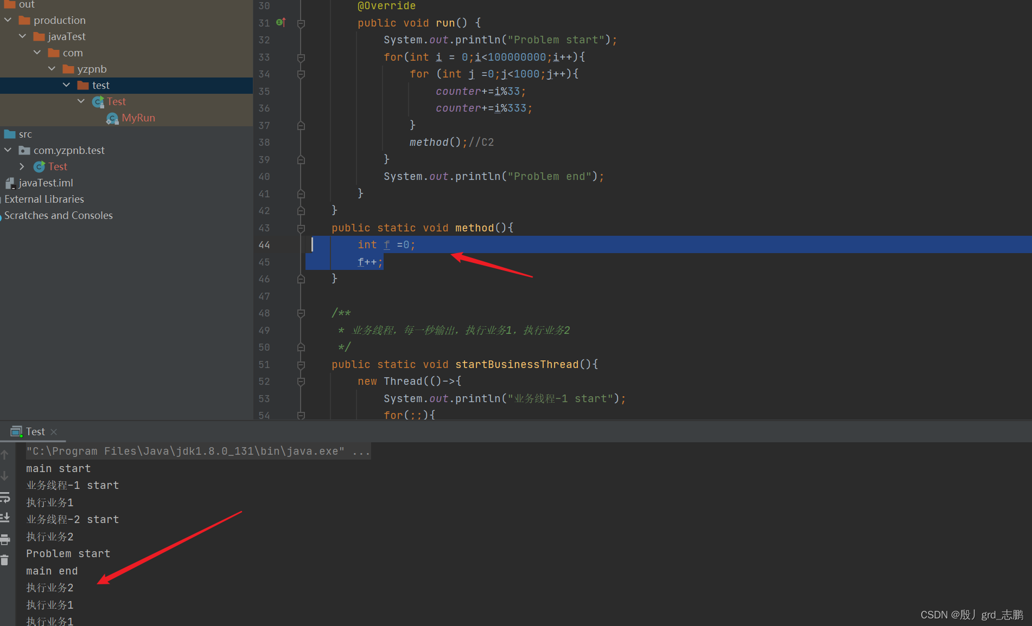1032x626 pixels.
Task: Switch to the Test run tab
Action: (x=35, y=431)
